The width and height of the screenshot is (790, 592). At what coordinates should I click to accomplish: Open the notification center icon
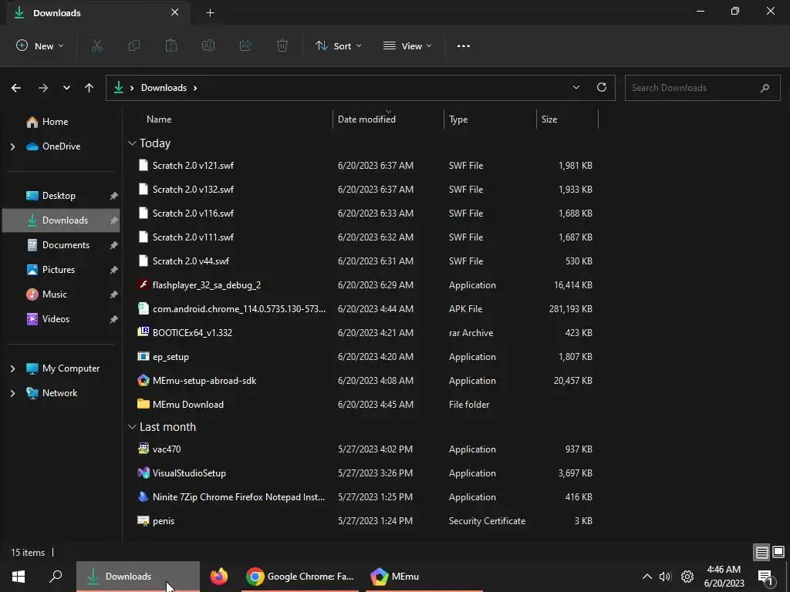coord(765,577)
